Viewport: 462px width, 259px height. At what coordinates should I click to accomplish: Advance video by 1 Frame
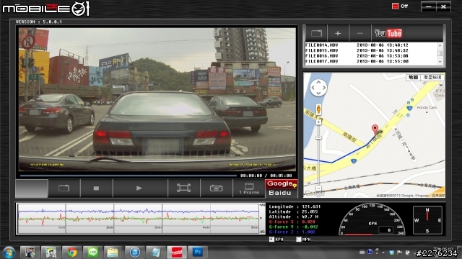pos(249,188)
